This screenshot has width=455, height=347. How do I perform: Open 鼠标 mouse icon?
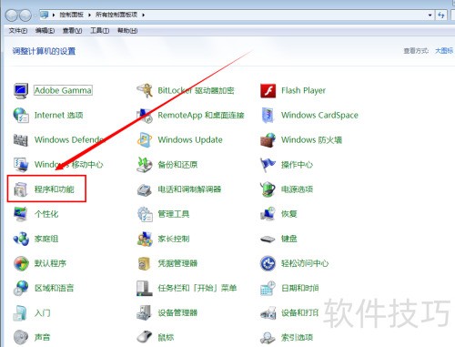[145, 337]
